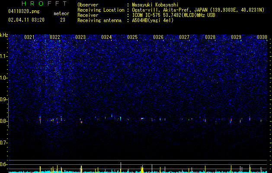
Task: Click the bright white meteor echo after 0325
Action: [x=142, y=119]
